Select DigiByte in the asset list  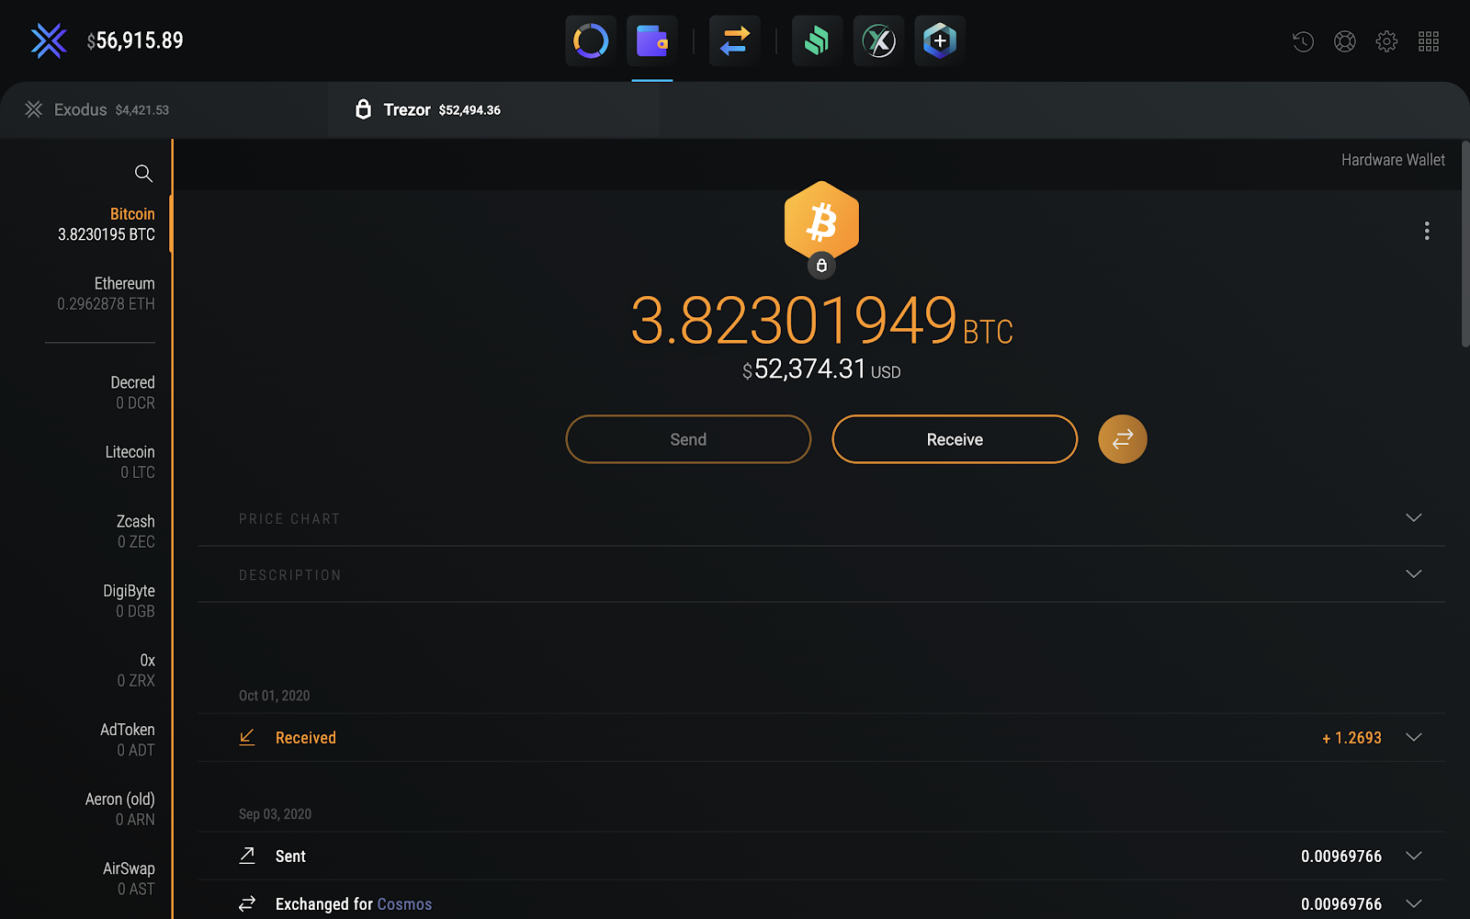click(129, 600)
